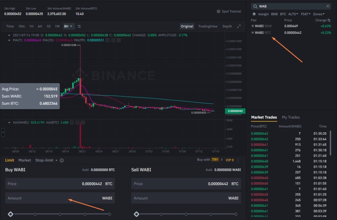Expand left side panel arrow
The height and width of the screenshot is (220, 337).
click(x=3, y=132)
